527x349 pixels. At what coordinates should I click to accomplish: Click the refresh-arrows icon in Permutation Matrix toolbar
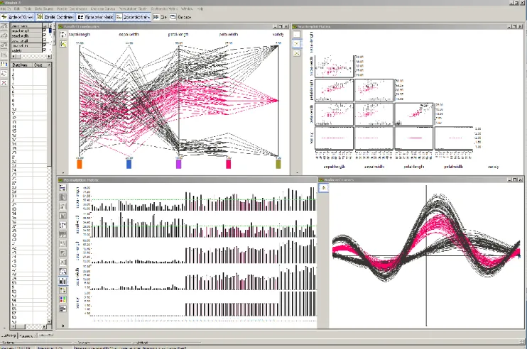63,272
